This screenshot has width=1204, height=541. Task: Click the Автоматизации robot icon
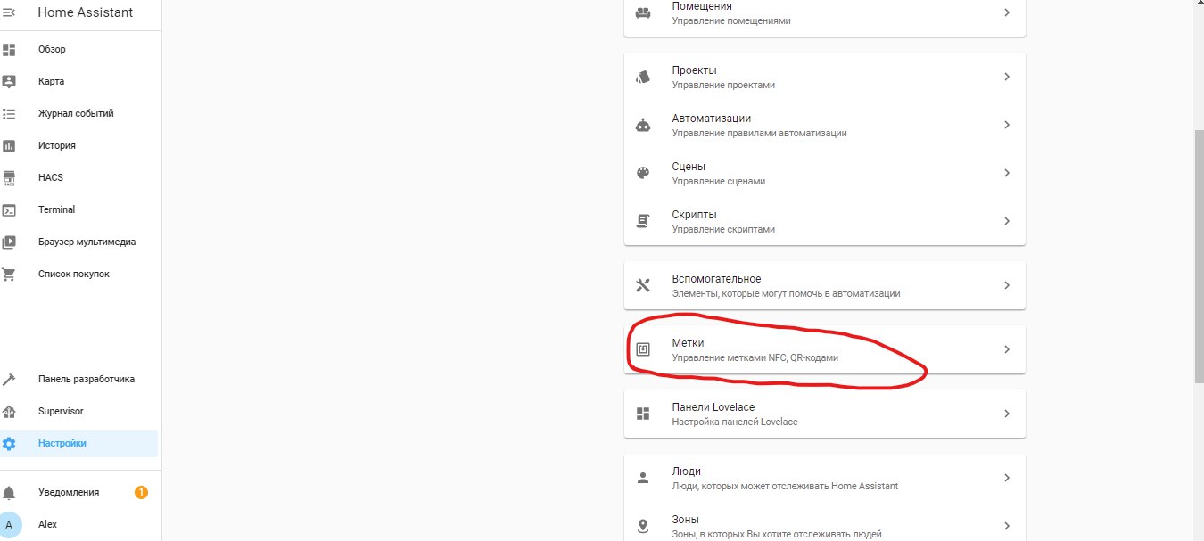(643, 125)
